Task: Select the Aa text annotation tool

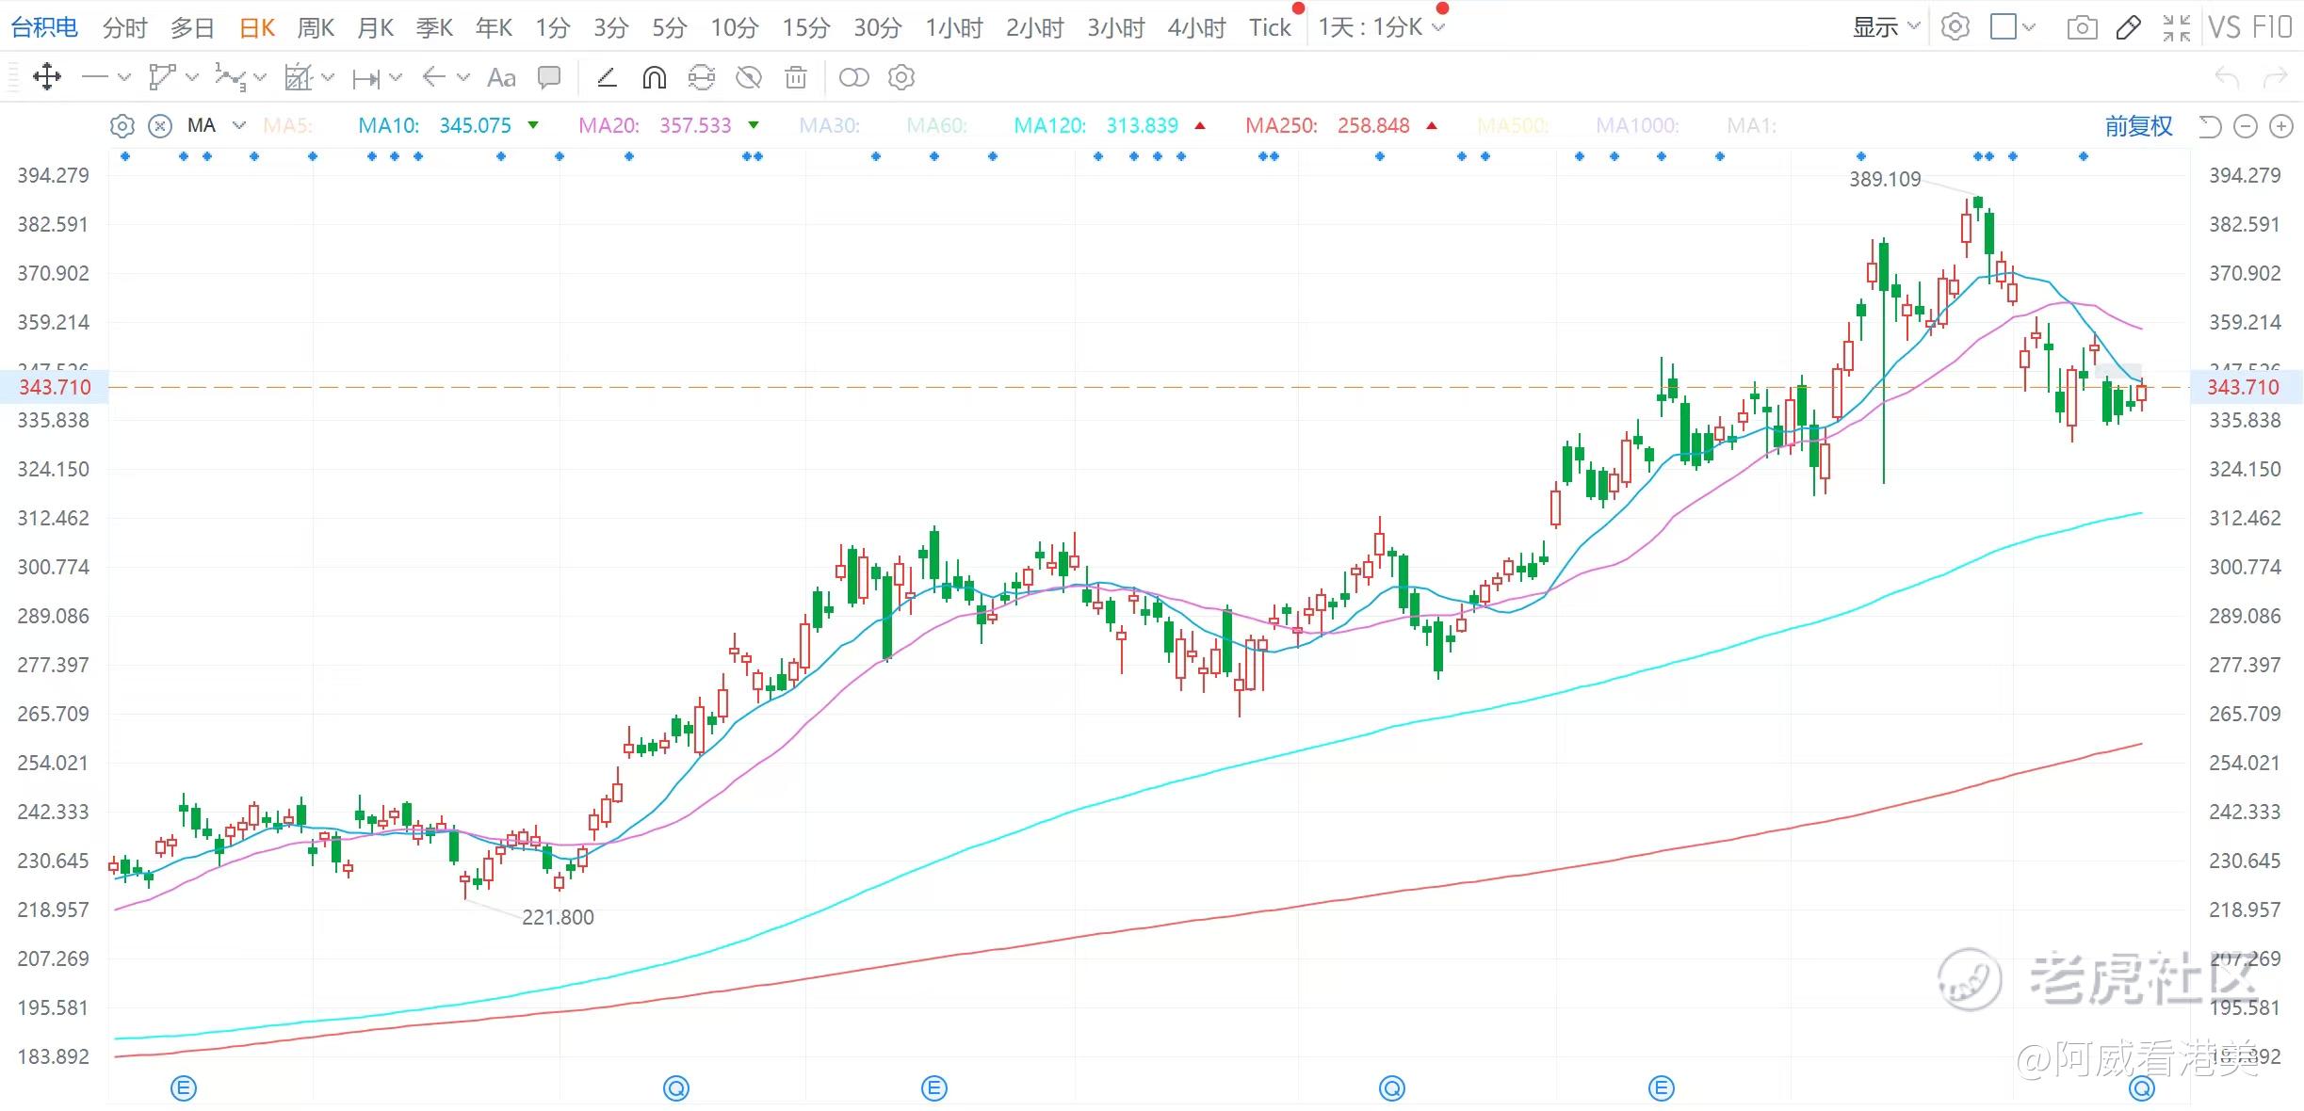Action: pos(501,78)
